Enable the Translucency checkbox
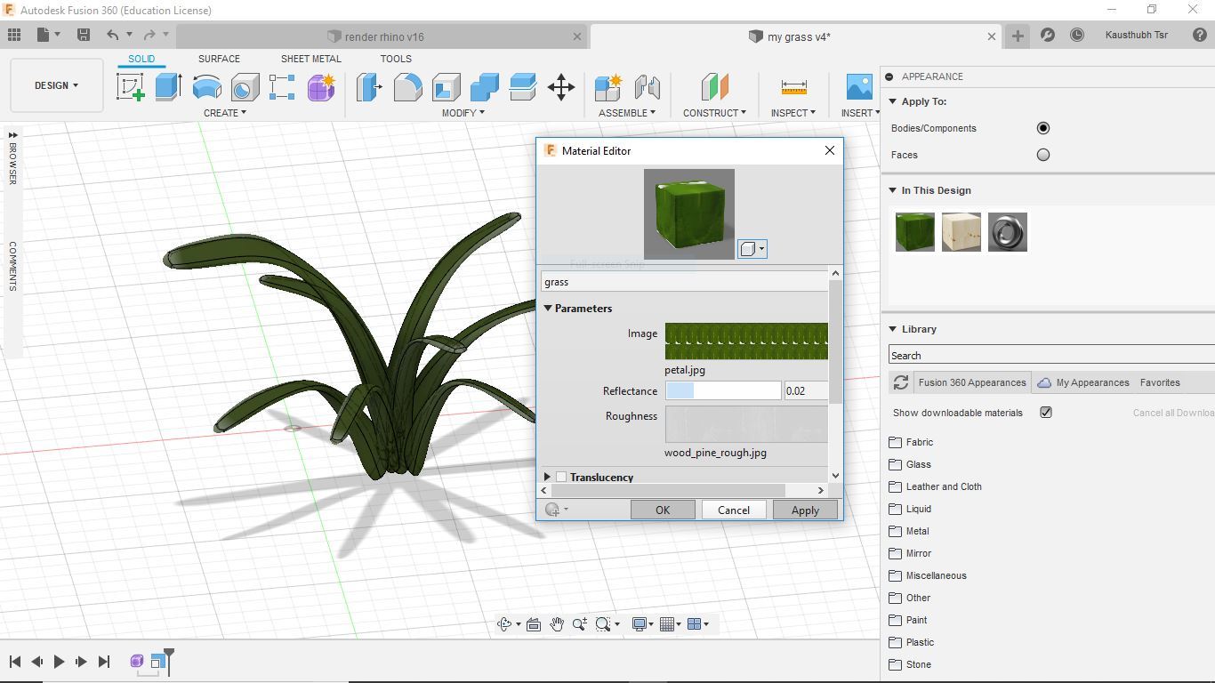 pos(561,478)
